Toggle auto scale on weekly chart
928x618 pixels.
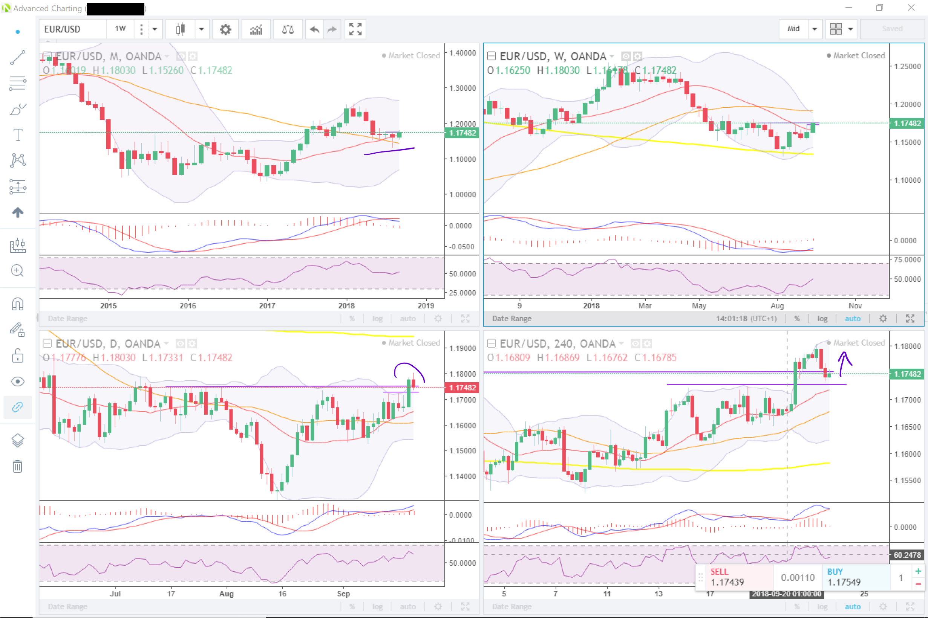click(x=852, y=319)
